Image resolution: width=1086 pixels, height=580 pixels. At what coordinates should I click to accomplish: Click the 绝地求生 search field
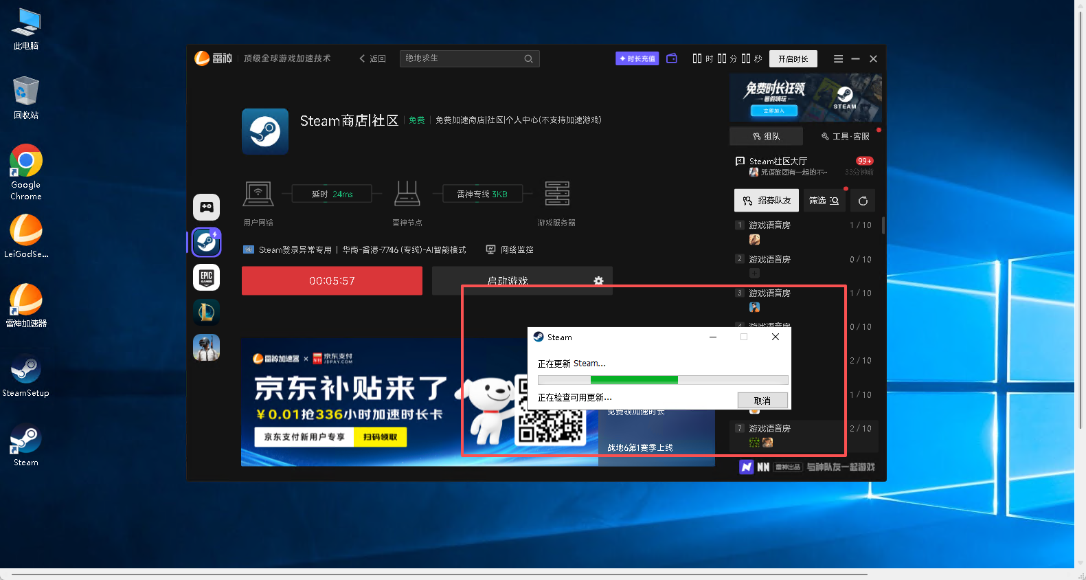point(462,58)
